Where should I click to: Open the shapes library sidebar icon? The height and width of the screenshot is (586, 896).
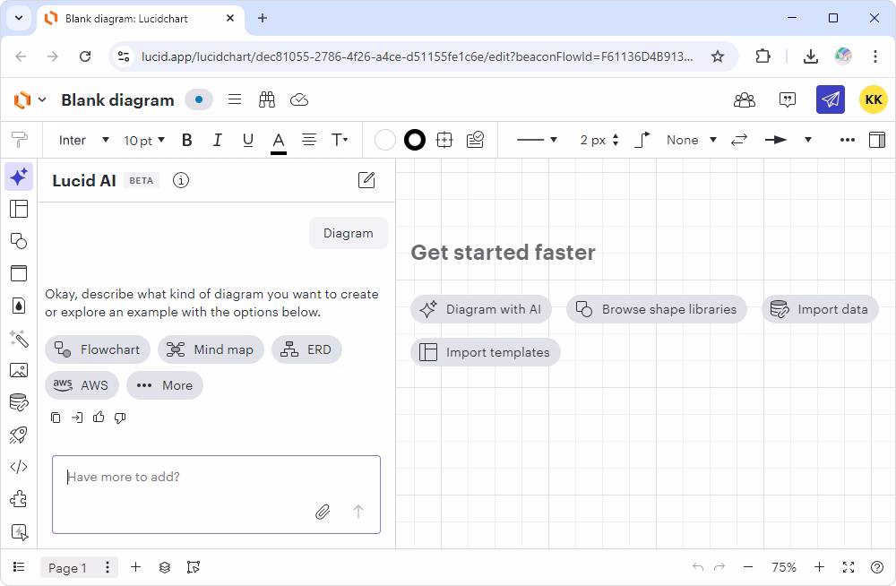(18, 241)
